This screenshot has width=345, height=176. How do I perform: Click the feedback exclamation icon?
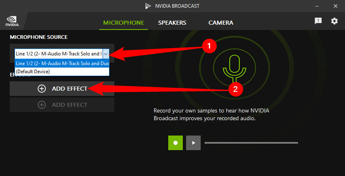[318, 21]
